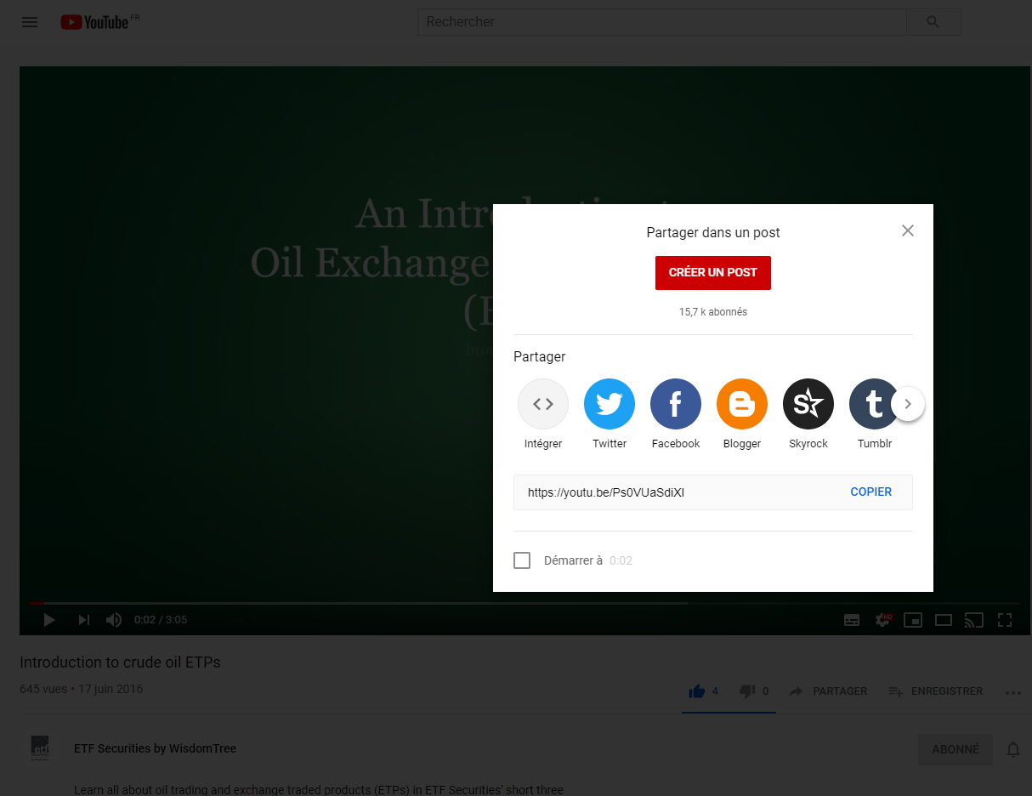Open the player settings gear
The image size is (1032, 796).
tap(883, 620)
